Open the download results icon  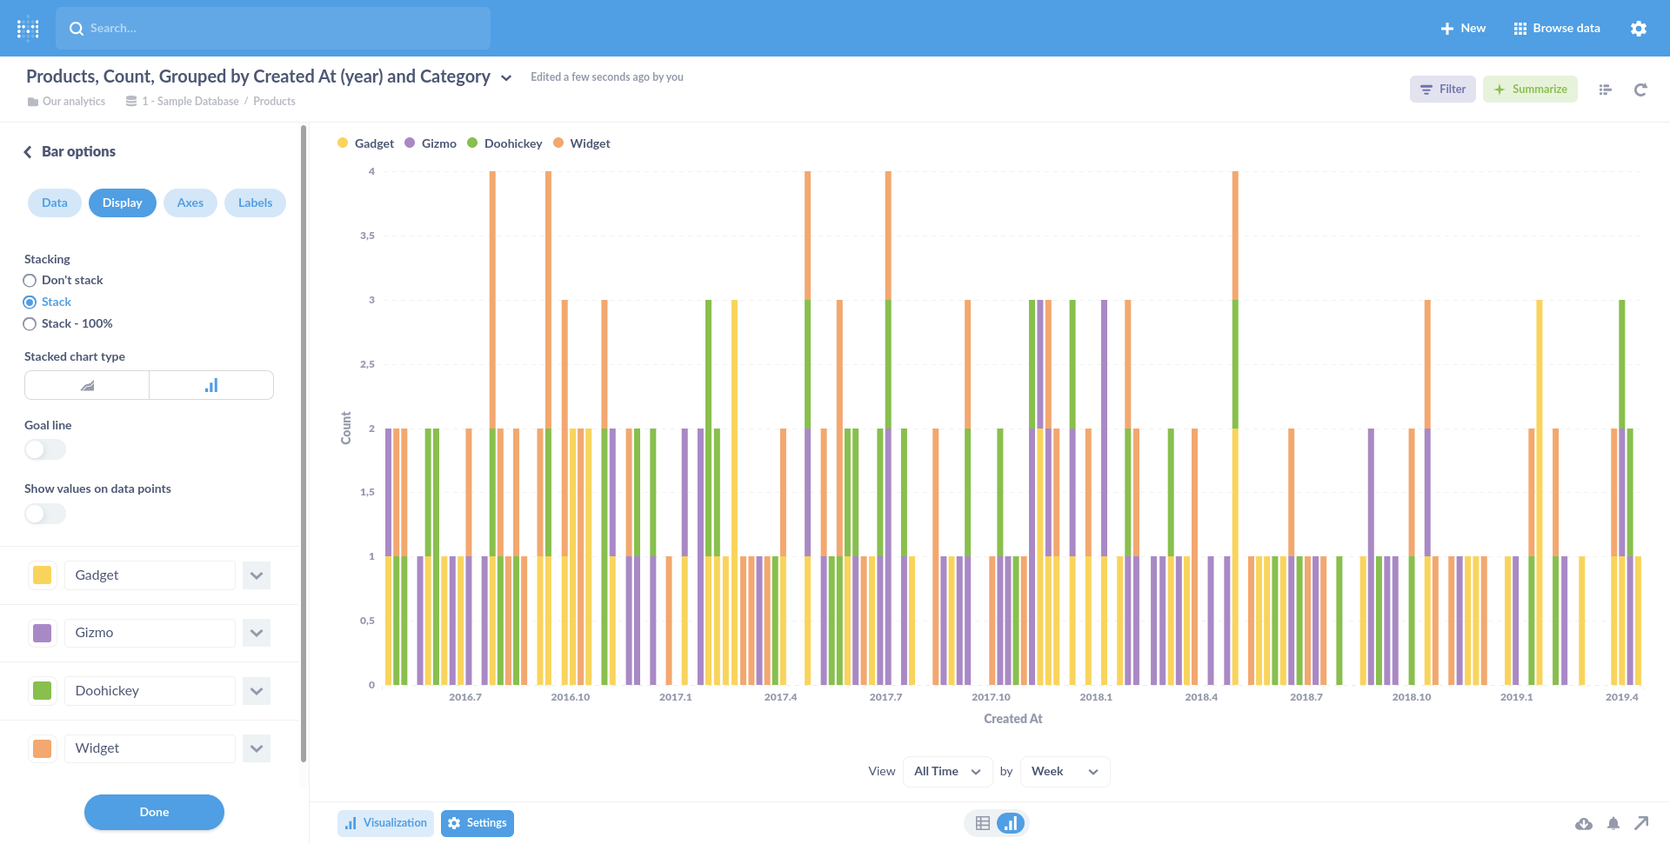pyautogui.click(x=1585, y=823)
